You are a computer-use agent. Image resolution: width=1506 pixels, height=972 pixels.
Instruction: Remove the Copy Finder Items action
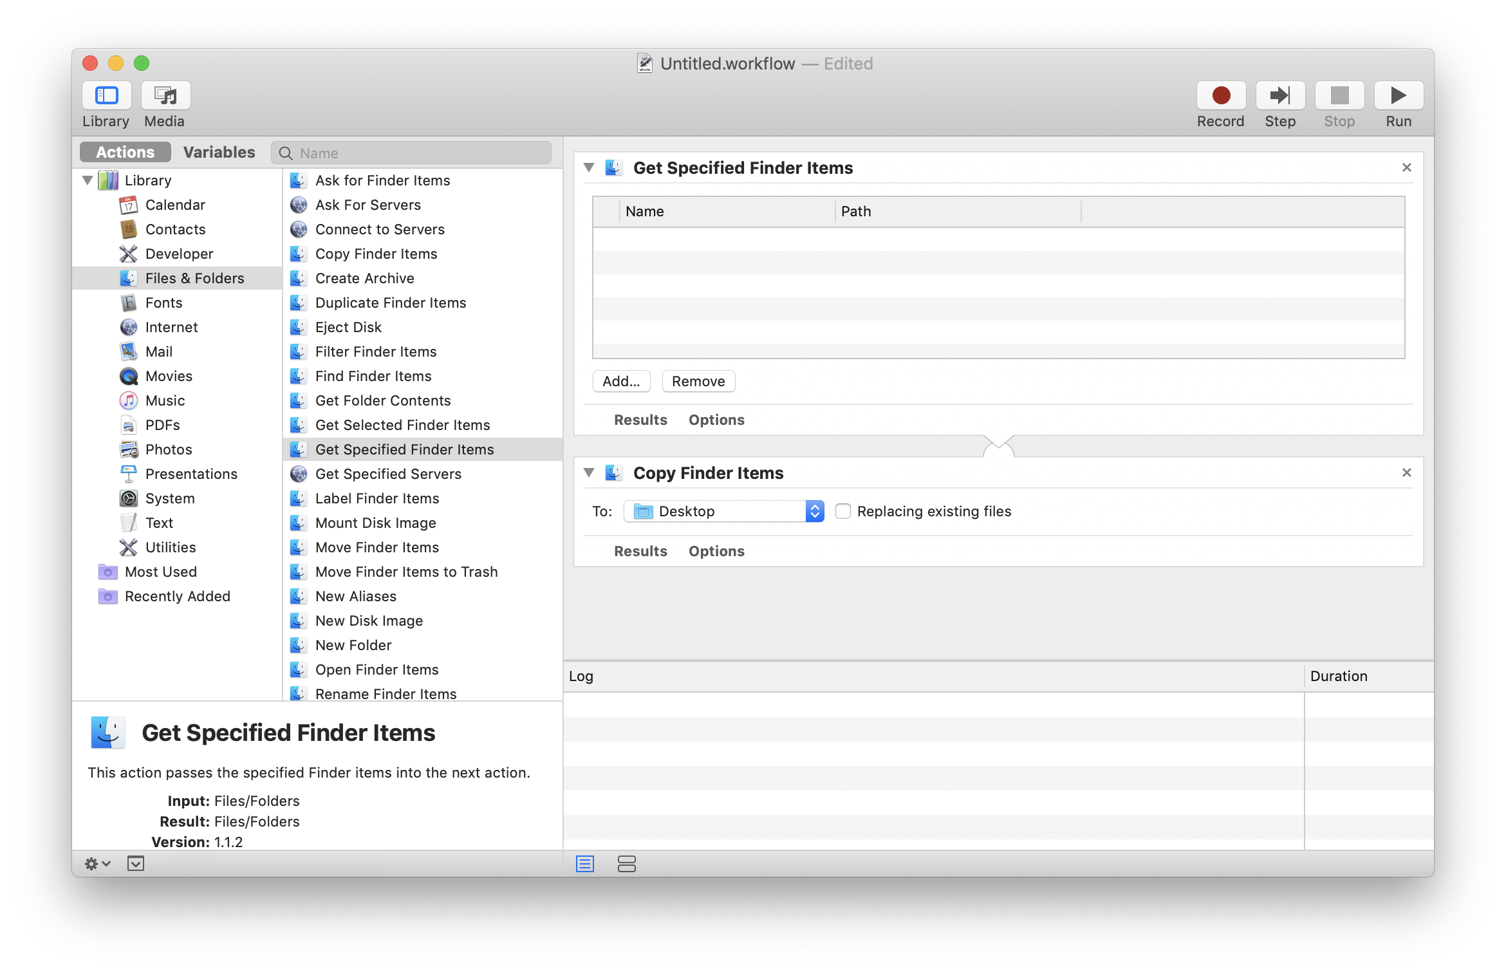click(1407, 472)
